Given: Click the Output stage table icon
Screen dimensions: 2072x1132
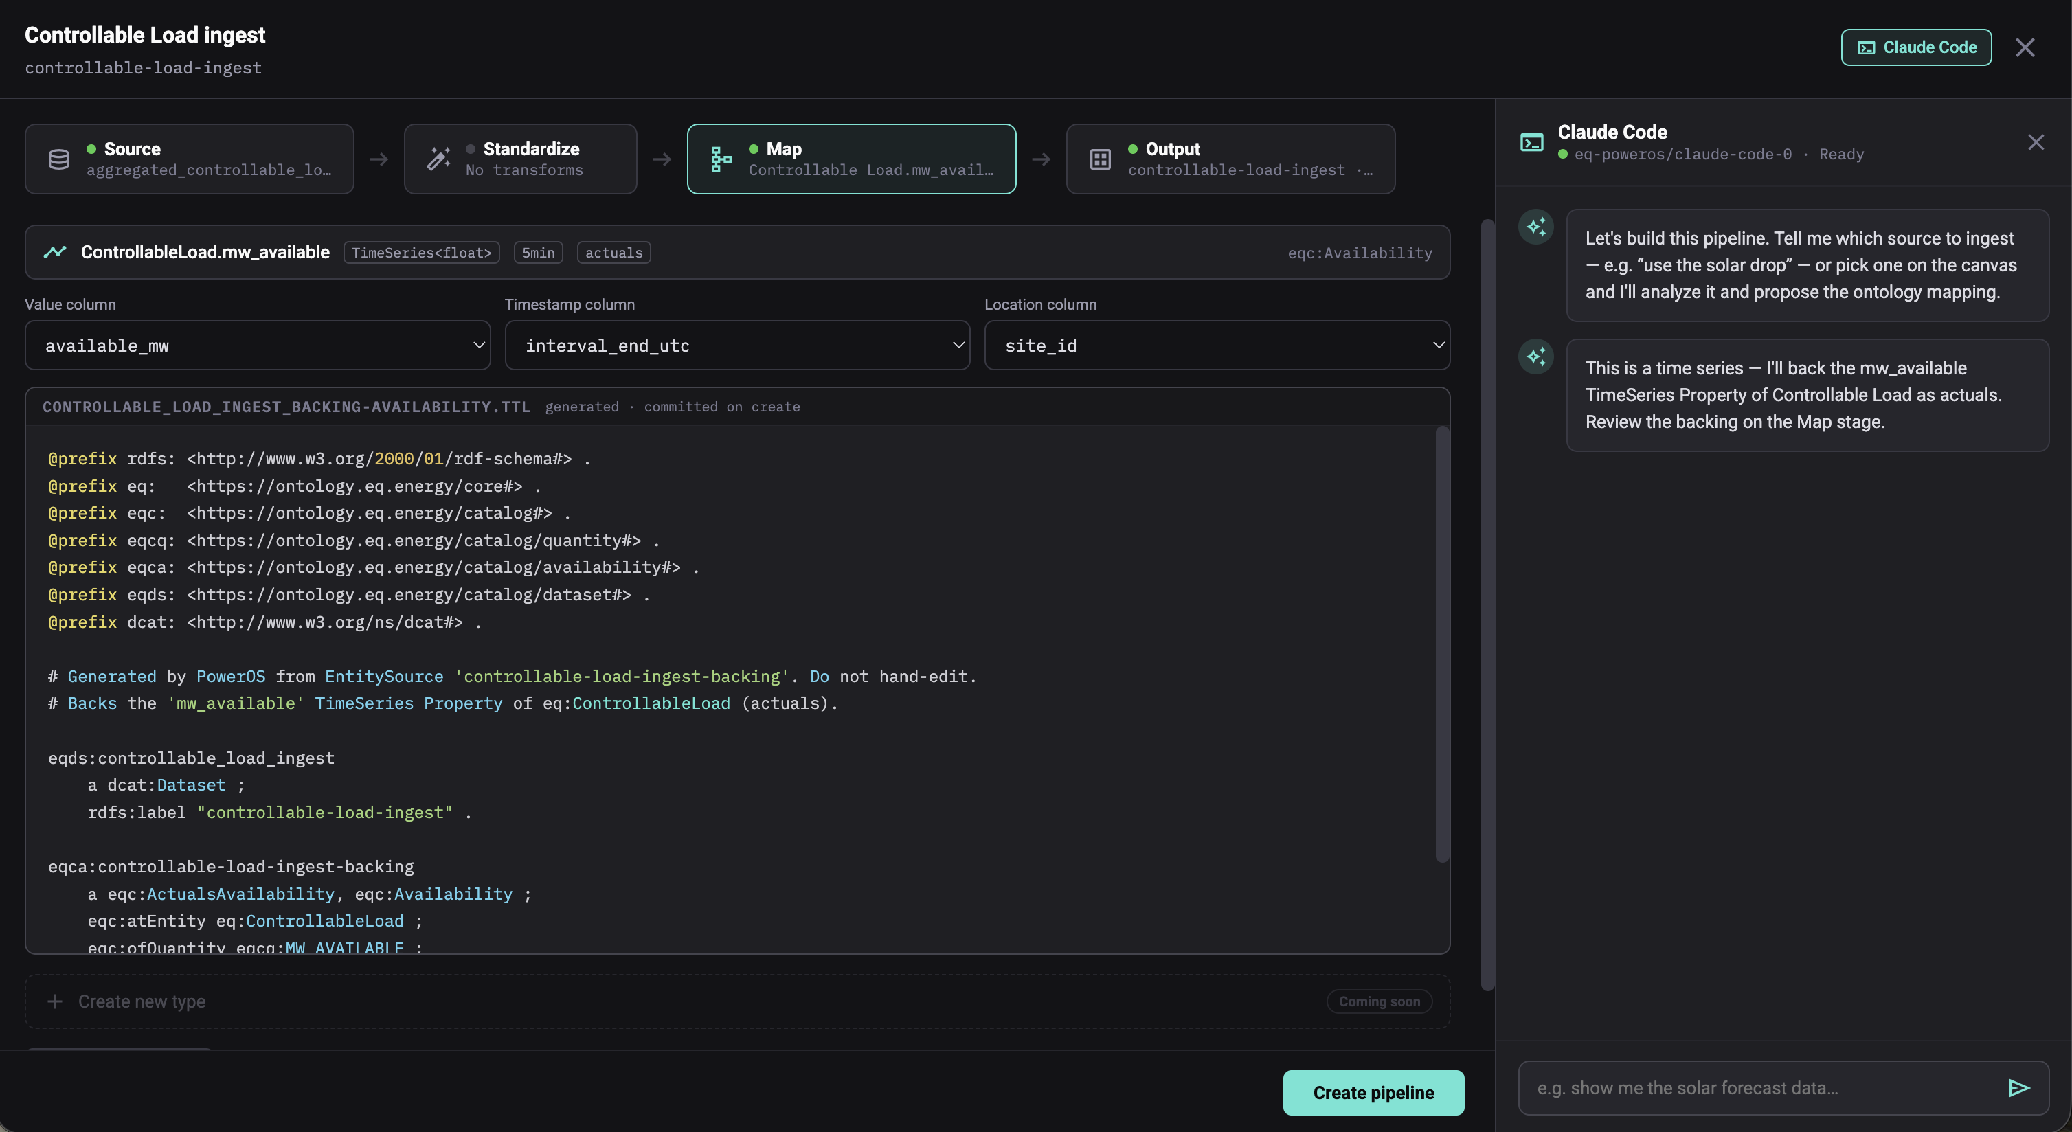Looking at the screenshot, I should coord(1101,159).
